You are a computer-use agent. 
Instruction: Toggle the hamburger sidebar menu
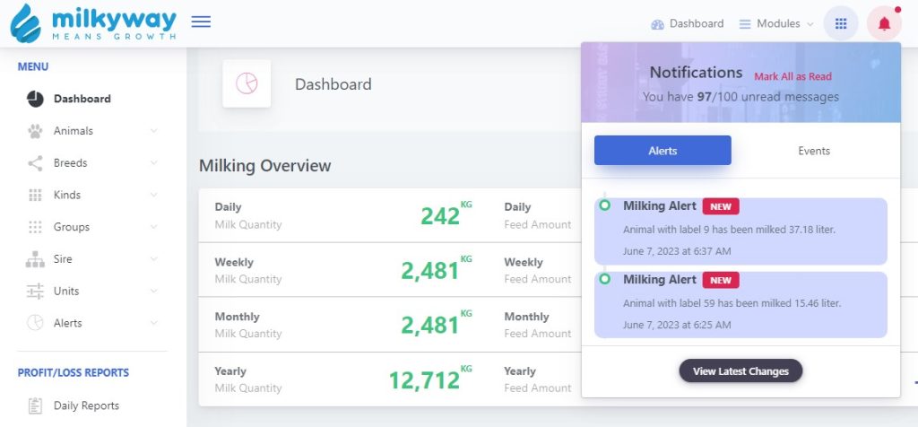pyautogui.click(x=202, y=22)
